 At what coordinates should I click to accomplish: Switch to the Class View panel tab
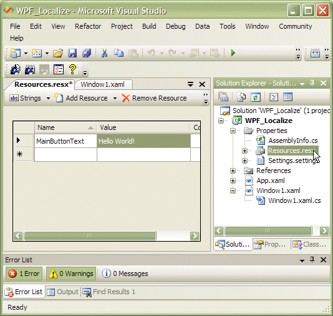click(309, 245)
